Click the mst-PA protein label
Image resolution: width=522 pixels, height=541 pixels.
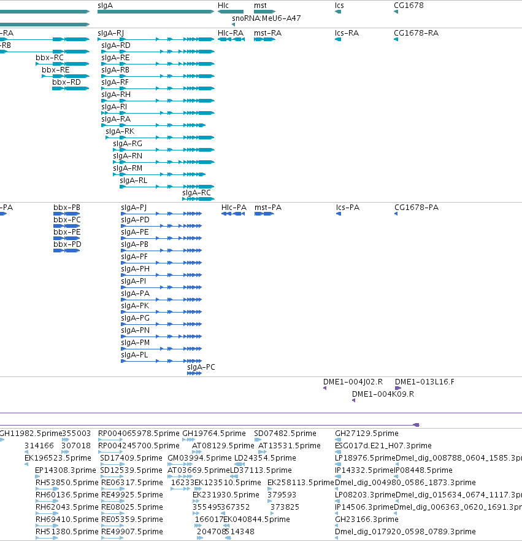tap(268, 208)
